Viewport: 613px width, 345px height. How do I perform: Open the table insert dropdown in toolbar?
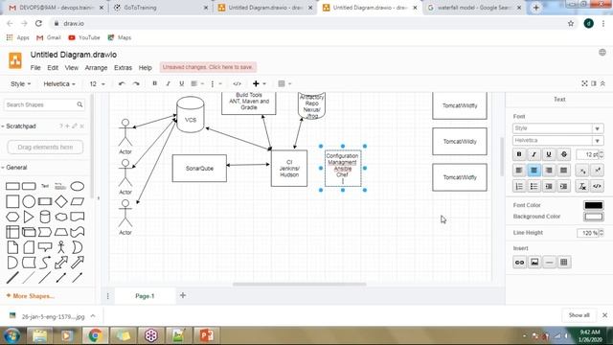284,83
